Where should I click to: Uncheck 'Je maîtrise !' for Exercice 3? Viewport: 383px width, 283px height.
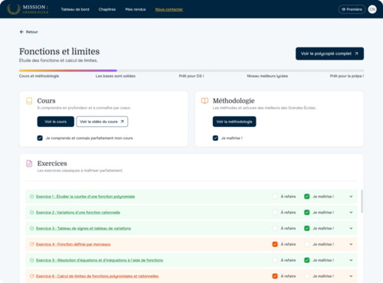307,228
